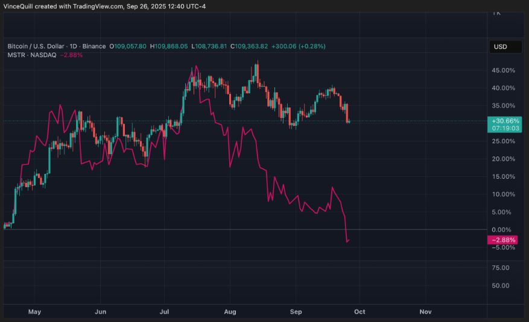Click the 45.00% mark on price scale
The image size is (529, 322).
coord(504,70)
